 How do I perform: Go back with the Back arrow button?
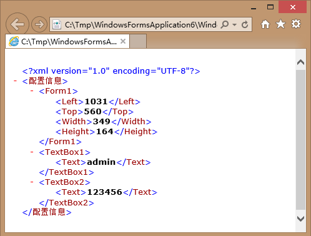(x=17, y=24)
